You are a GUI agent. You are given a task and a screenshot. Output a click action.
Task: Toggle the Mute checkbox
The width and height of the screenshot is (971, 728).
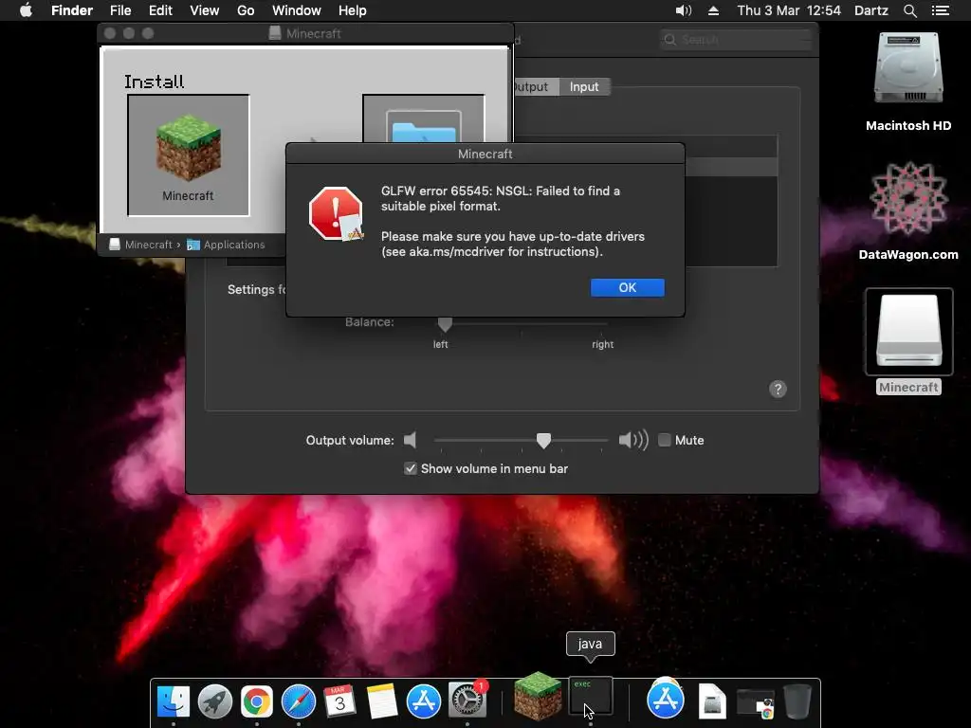(x=664, y=440)
